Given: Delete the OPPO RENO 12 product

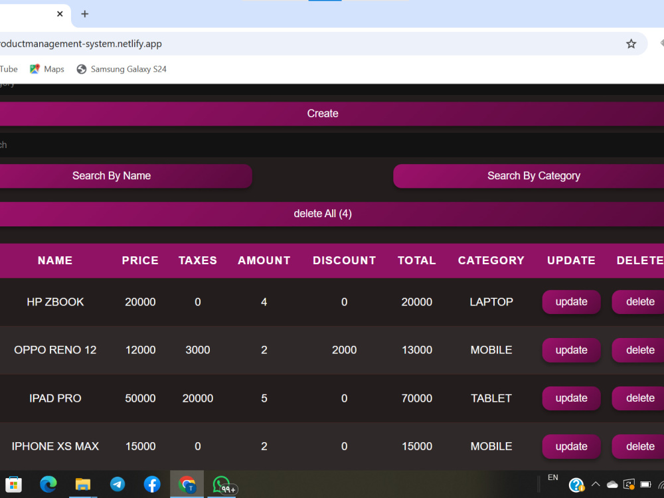Looking at the screenshot, I should pyautogui.click(x=639, y=350).
